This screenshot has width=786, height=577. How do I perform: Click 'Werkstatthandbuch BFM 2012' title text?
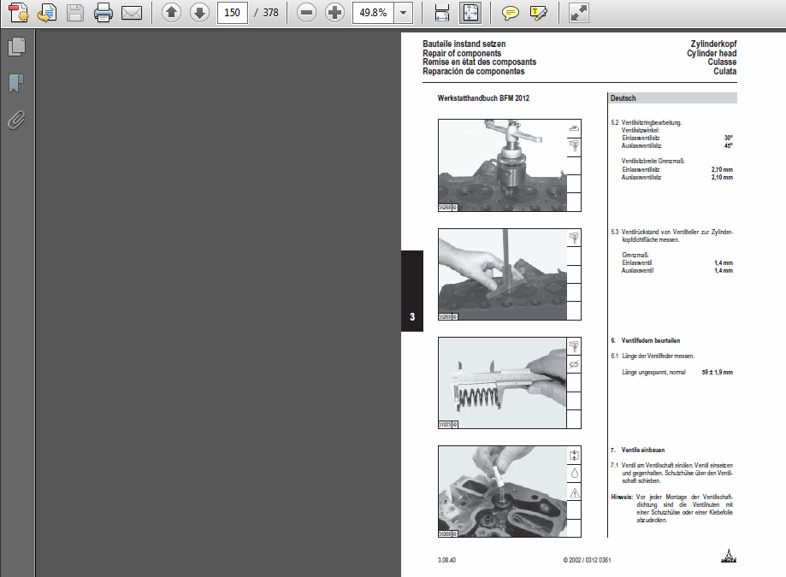pyautogui.click(x=483, y=98)
